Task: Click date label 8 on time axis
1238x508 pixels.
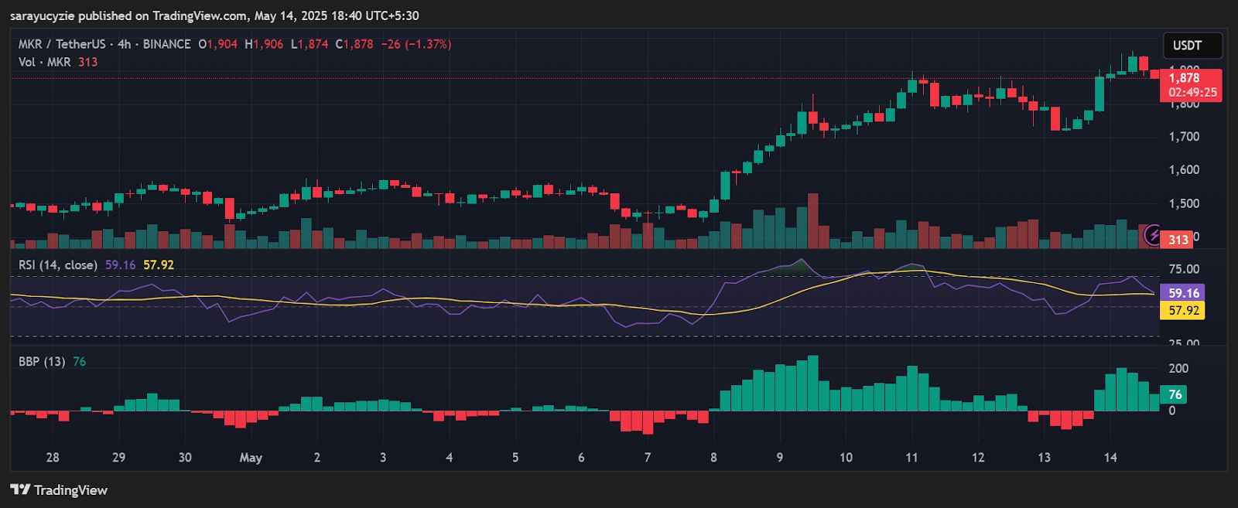Action: tap(713, 457)
